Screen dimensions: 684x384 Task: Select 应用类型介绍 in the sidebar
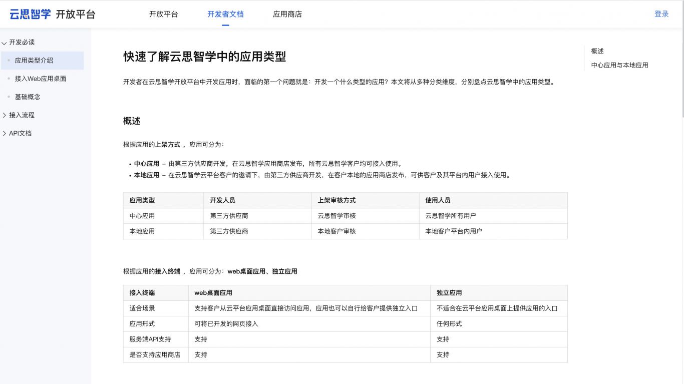click(x=42, y=61)
